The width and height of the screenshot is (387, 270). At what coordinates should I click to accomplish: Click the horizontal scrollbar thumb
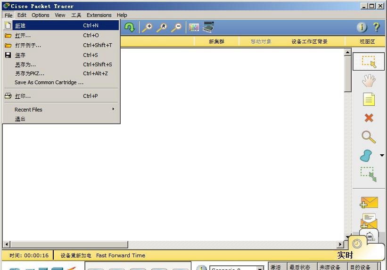pos(69,245)
